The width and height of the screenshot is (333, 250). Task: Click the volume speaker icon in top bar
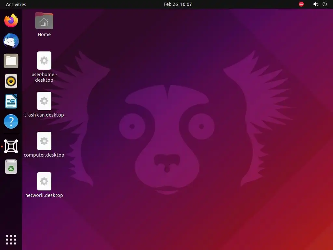pos(316,4)
